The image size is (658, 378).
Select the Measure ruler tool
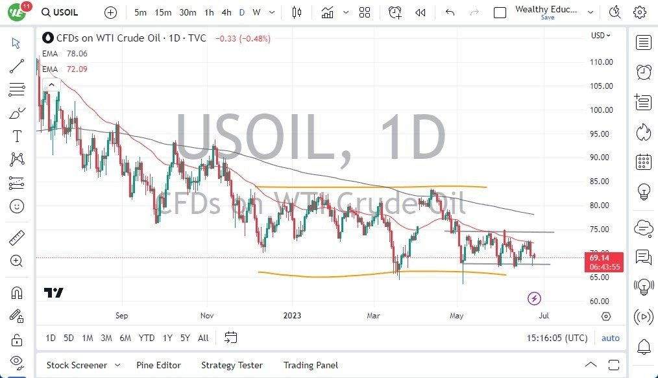(x=18, y=237)
